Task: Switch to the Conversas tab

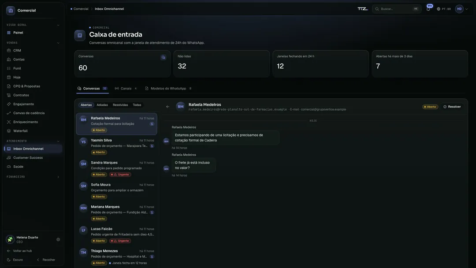Action: point(92,89)
